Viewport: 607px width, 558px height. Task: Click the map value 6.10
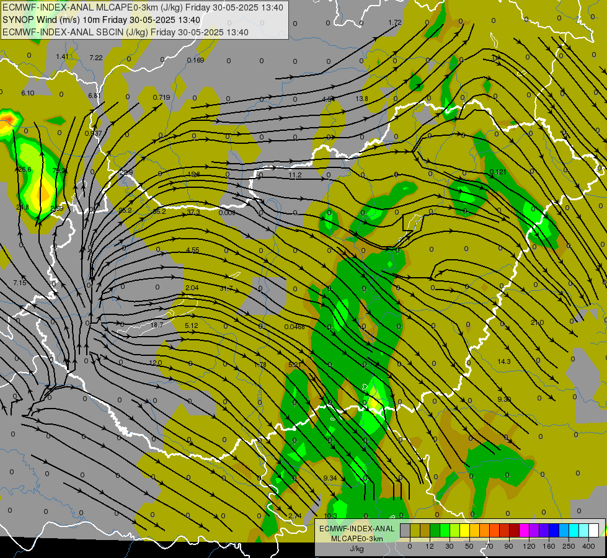[28, 93]
